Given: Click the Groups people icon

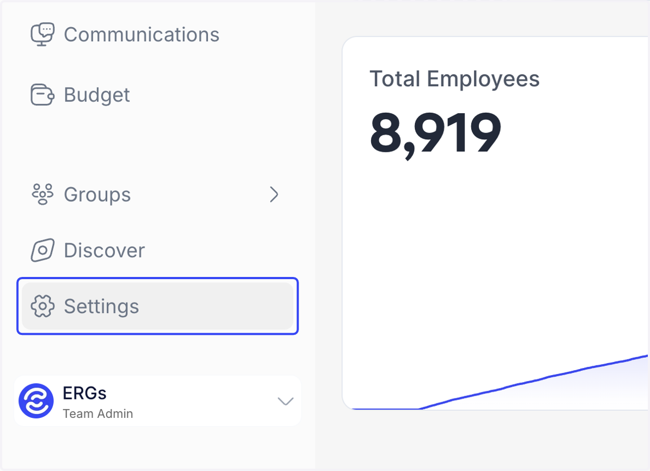Looking at the screenshot, I should [x=42, y=195].
